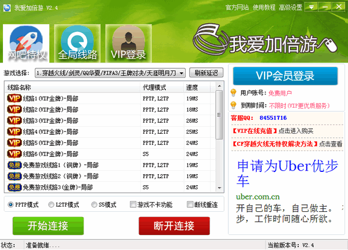Viewport: 348px width, 250px height.
Task: Select row 免费游戏线路3(金牌)-局部
Action: click(x=110, y=187)
